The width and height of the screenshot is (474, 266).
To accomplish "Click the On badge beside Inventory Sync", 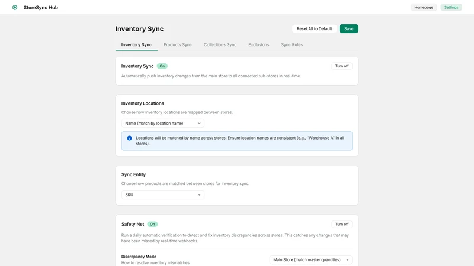I will 162,66.
